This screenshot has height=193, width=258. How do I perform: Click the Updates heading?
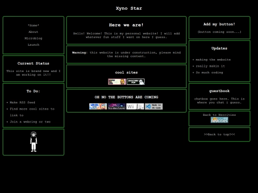tap(219, 48)
